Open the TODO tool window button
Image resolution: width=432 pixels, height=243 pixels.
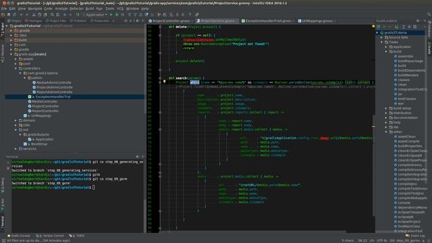point(77,236)
